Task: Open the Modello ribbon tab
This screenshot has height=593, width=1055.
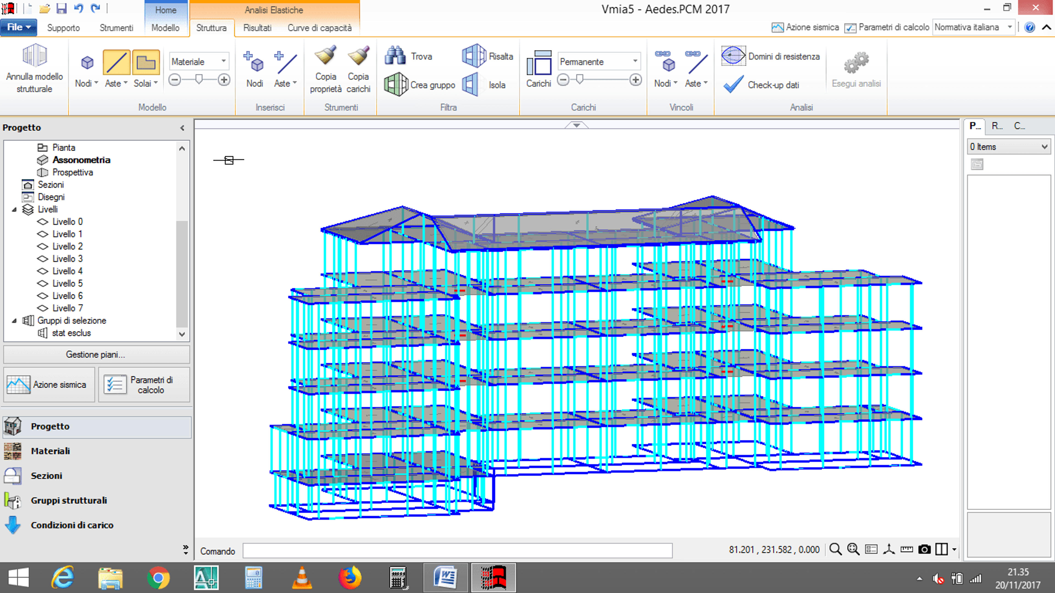Action: (165, 28)
